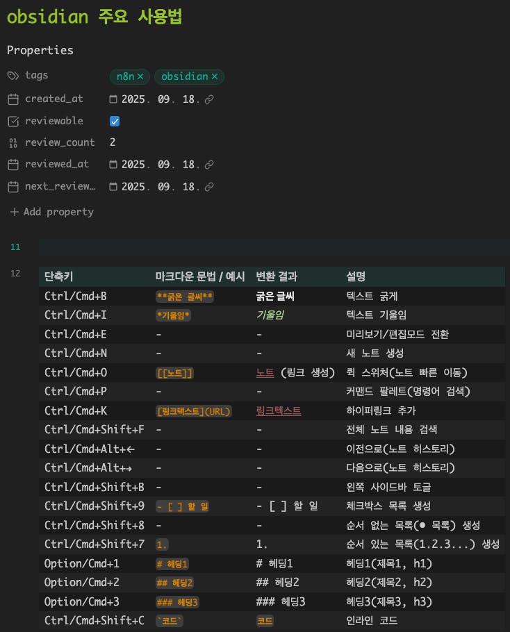Click the review_count number property icon
Image resolution: width=510 pixels, height=632 pixels.
coord(13,142)
